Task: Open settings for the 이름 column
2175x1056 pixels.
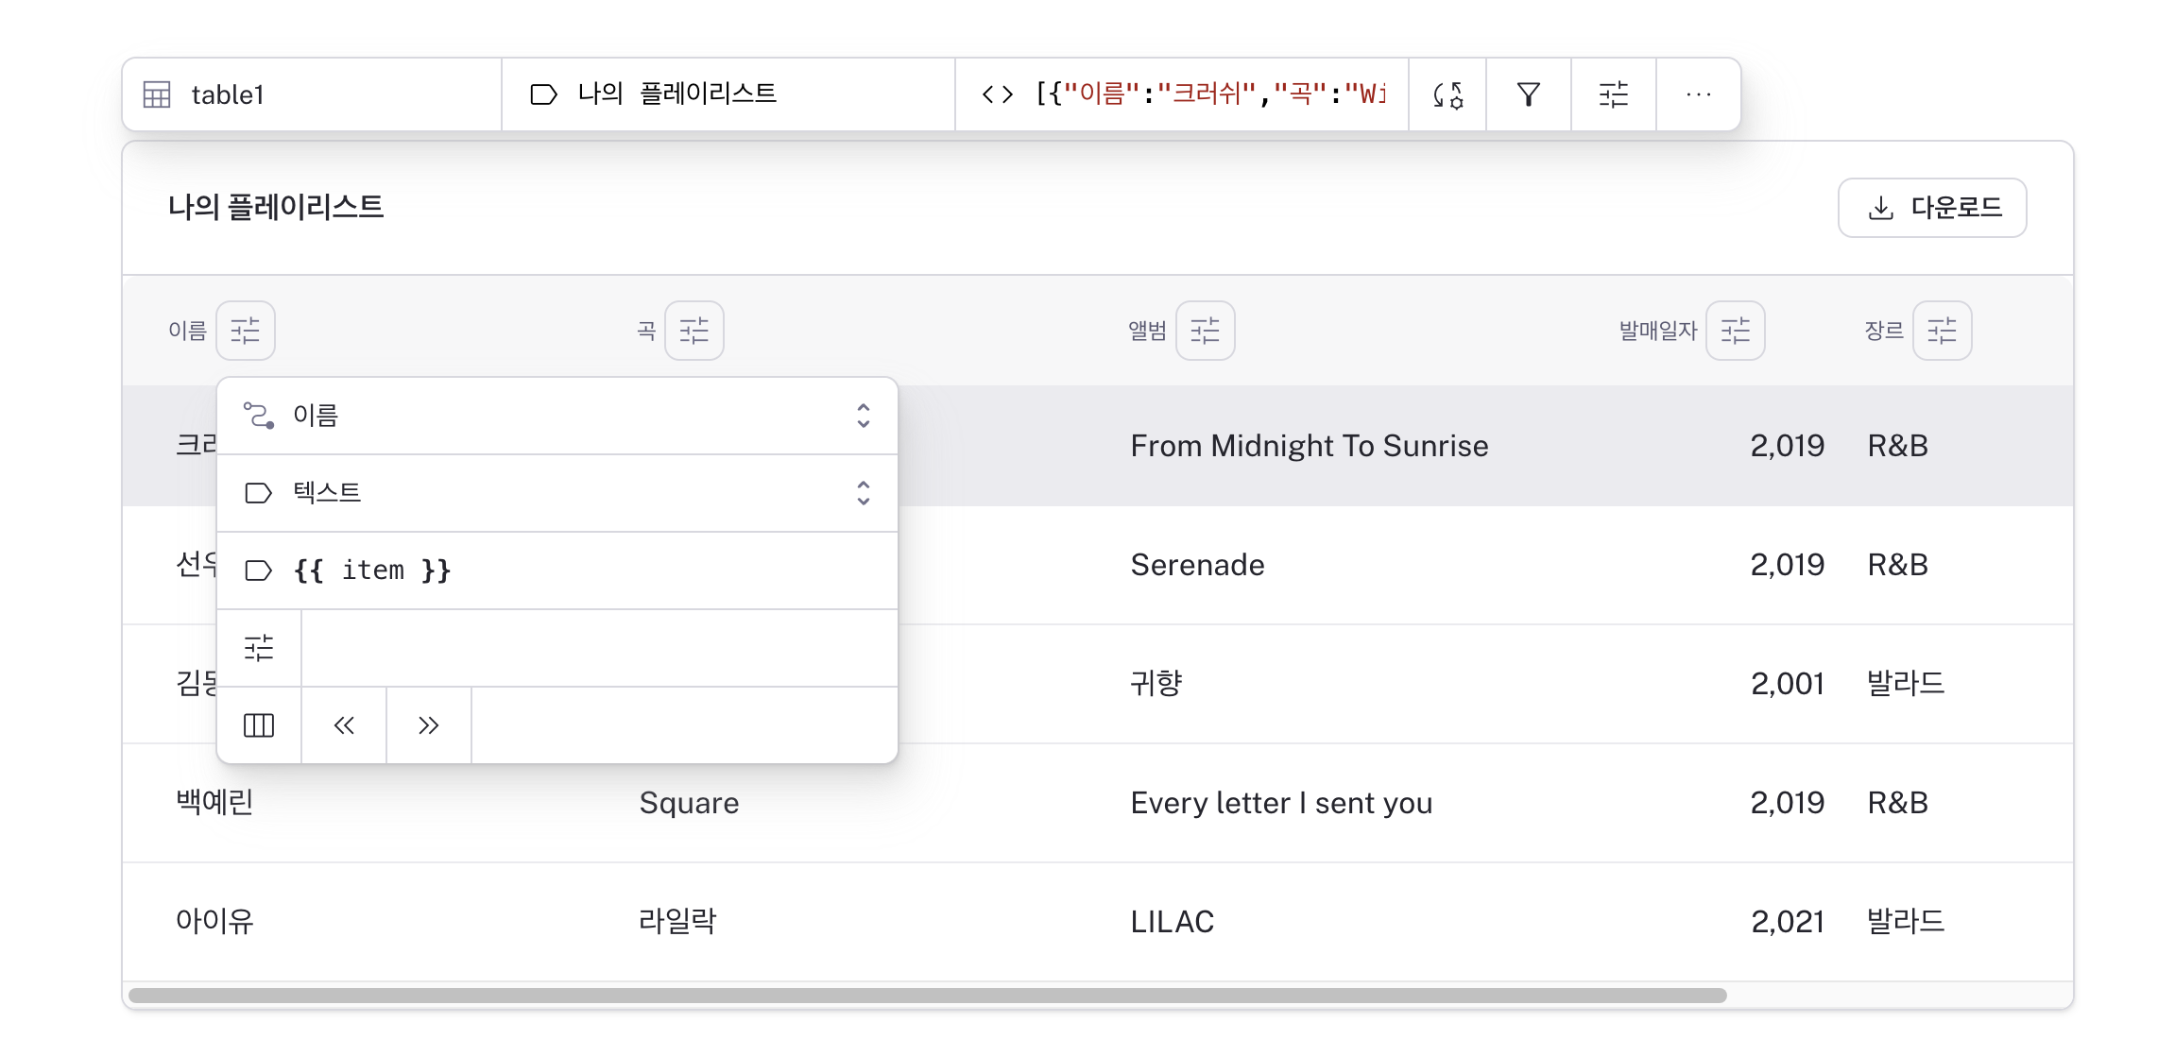Action: (x=246, y=331)
